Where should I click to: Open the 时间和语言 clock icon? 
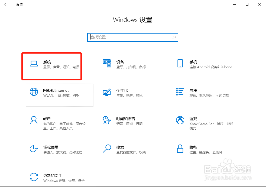[x=107, y=120]
